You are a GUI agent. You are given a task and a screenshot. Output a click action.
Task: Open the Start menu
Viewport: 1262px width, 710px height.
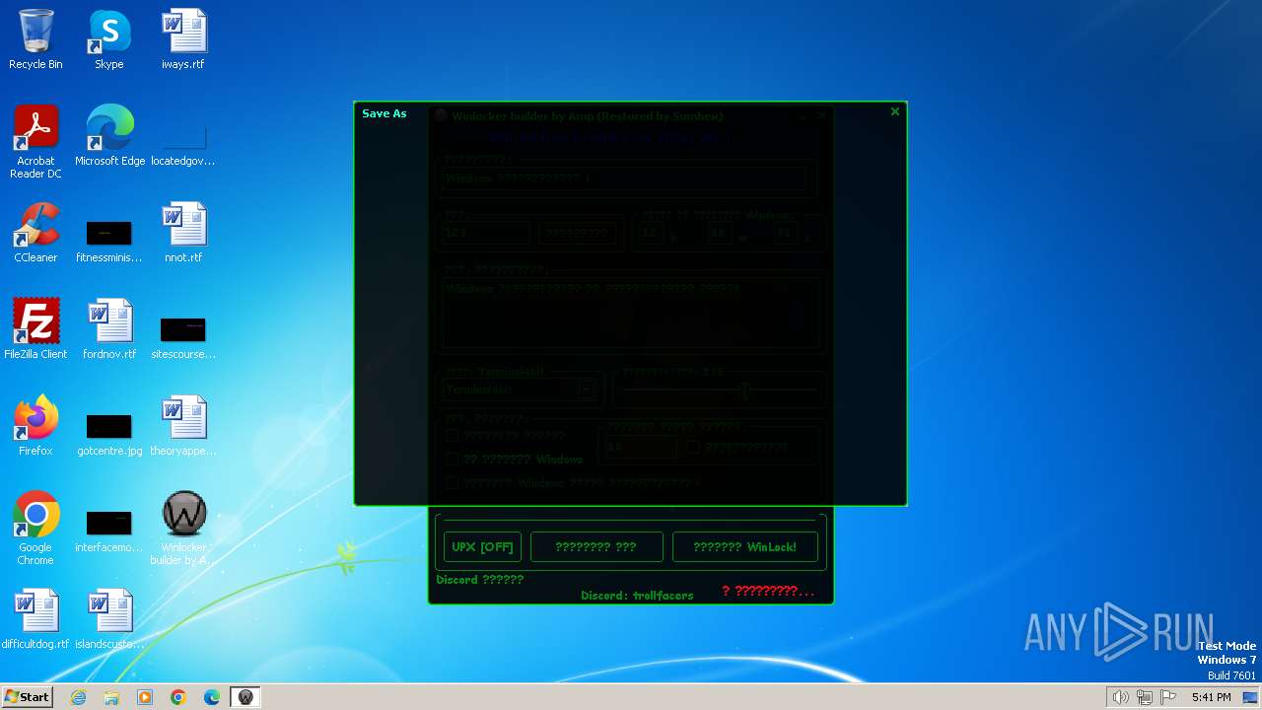tap(27, 697)
